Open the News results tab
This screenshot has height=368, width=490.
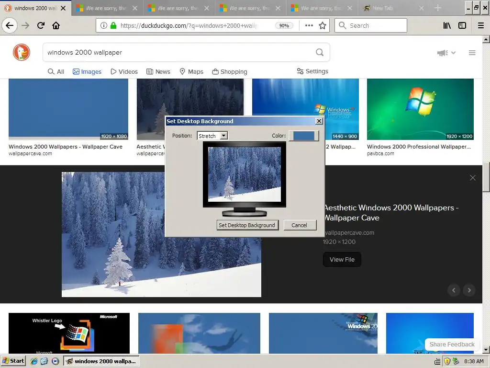pos(158,72)
